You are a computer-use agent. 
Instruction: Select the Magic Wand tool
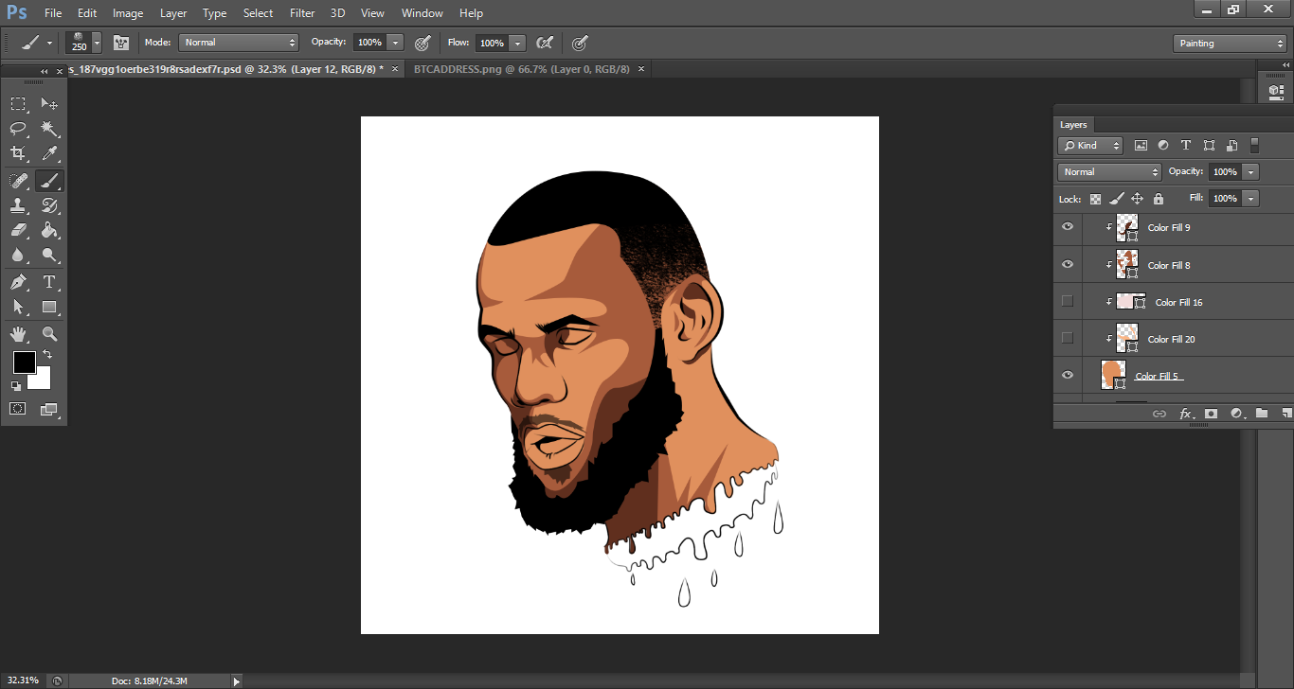[50, 128]
